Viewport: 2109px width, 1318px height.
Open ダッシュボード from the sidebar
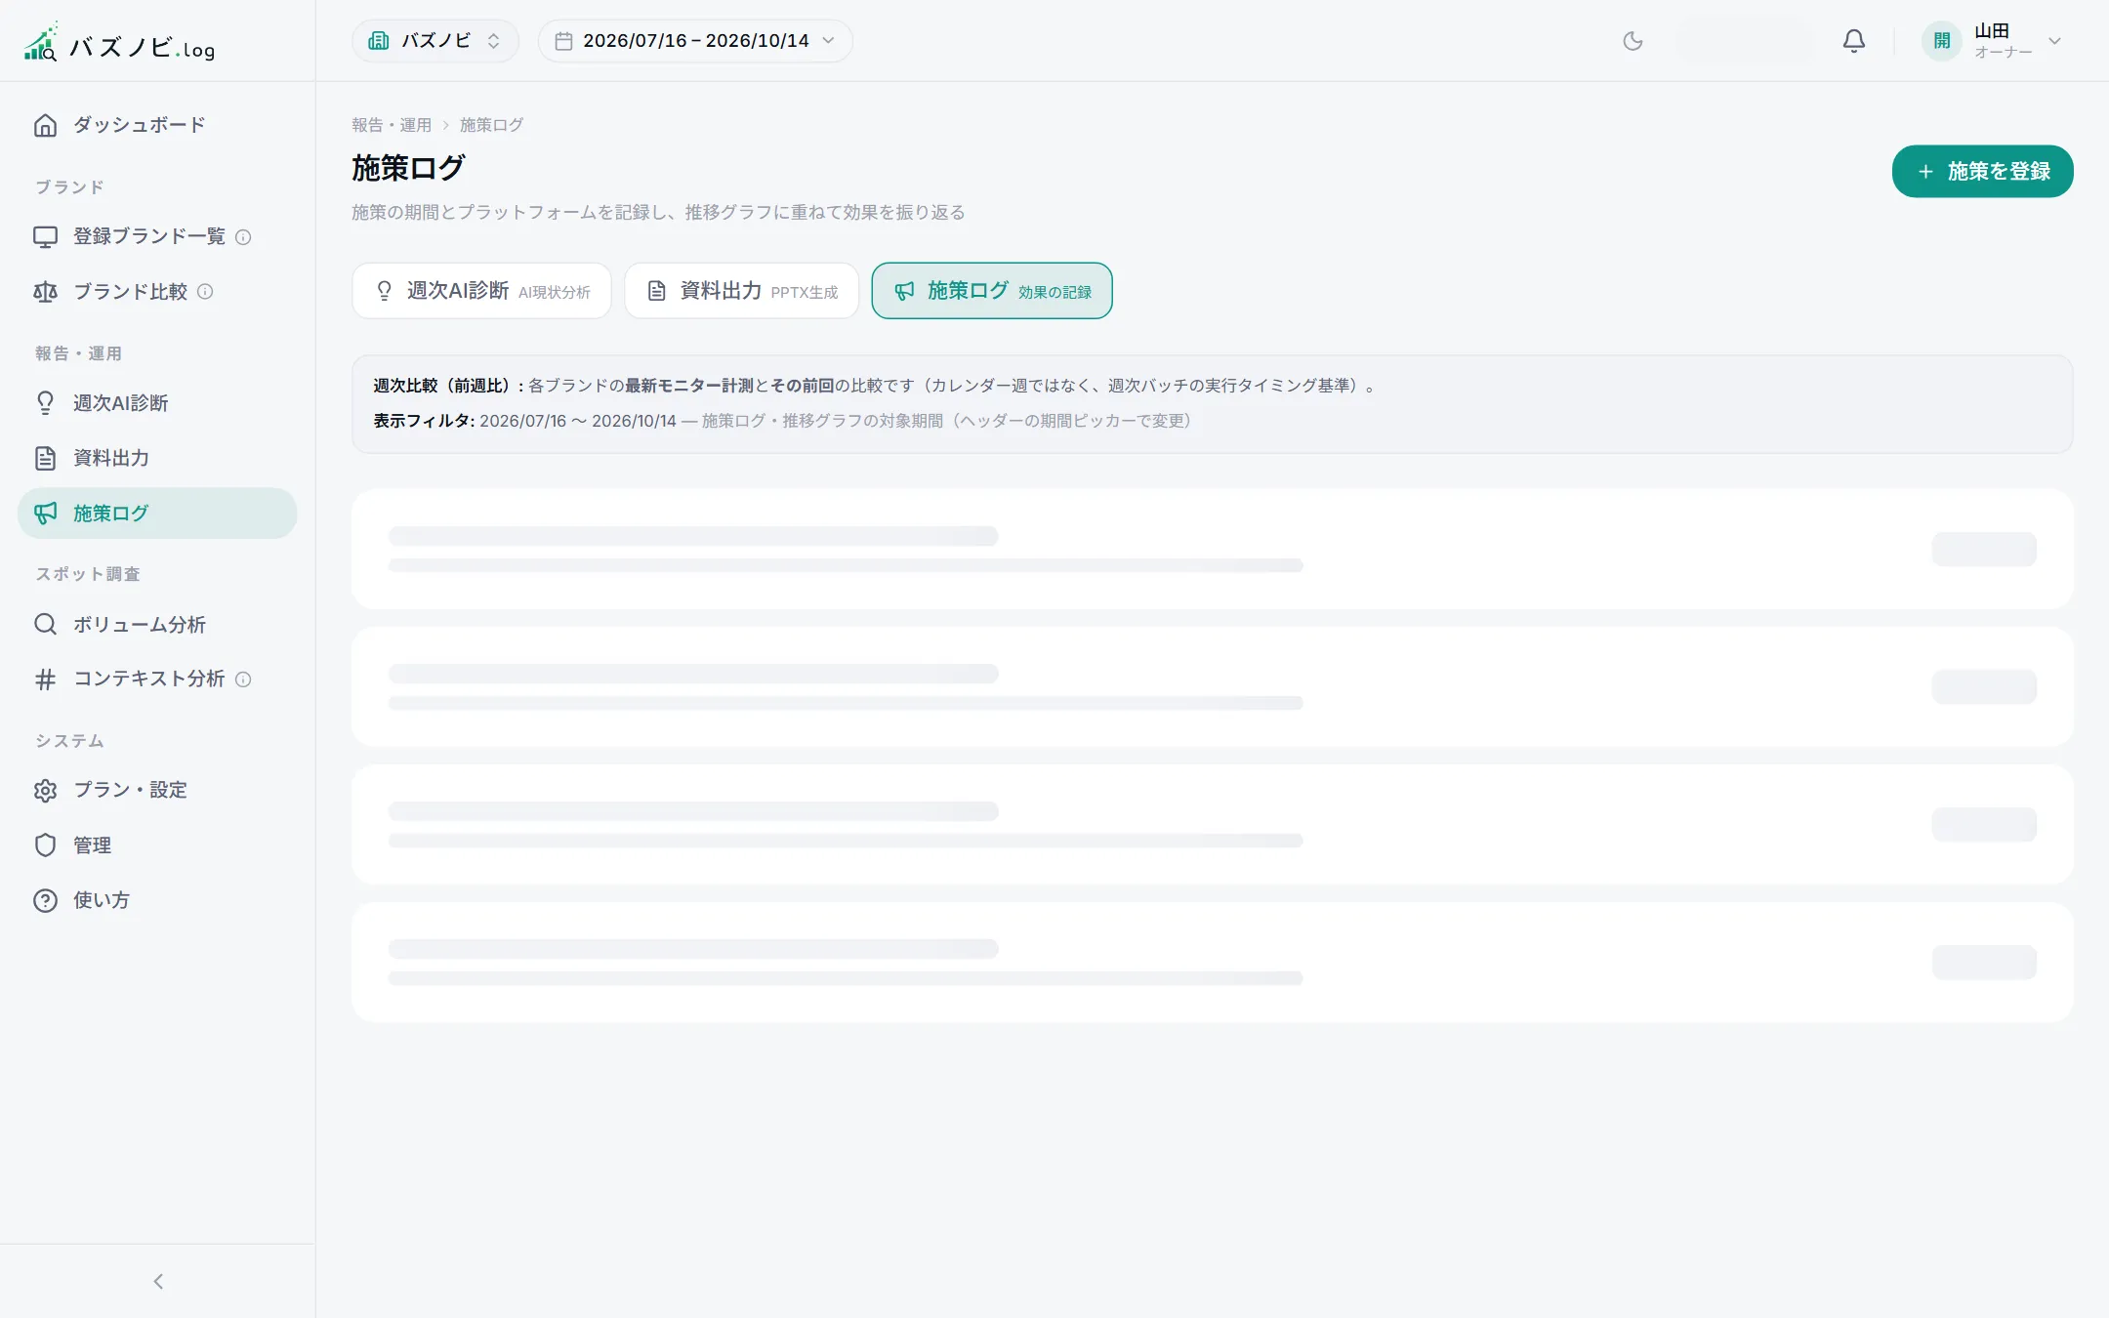pos(157,125)
